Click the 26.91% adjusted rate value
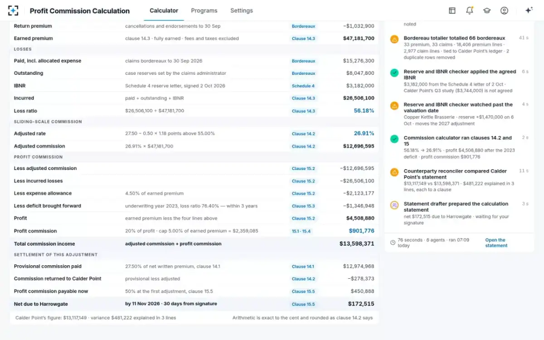The image size is (544, 340). point(364,133)
